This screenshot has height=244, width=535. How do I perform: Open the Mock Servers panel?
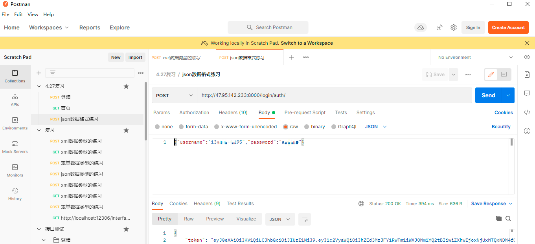[x=15, y=147]
